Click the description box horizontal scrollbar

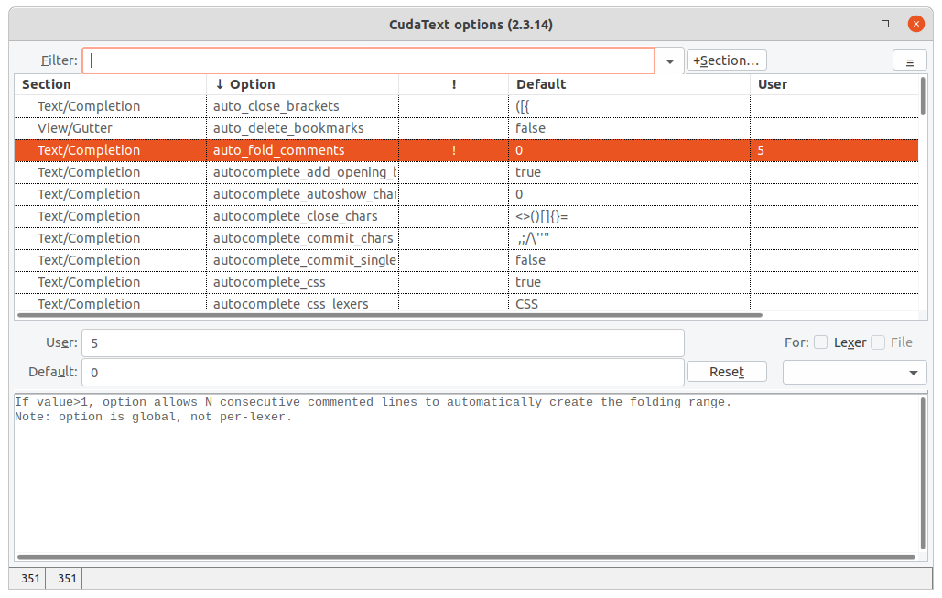click(466, 557)
